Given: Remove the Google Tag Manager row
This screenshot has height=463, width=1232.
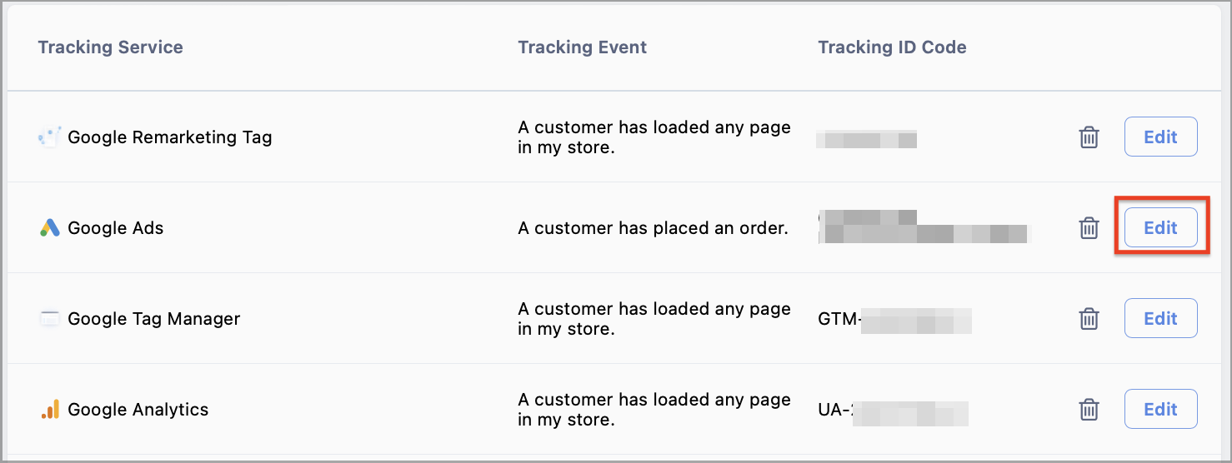Looking at the screenshot, I should (1089, 319).
